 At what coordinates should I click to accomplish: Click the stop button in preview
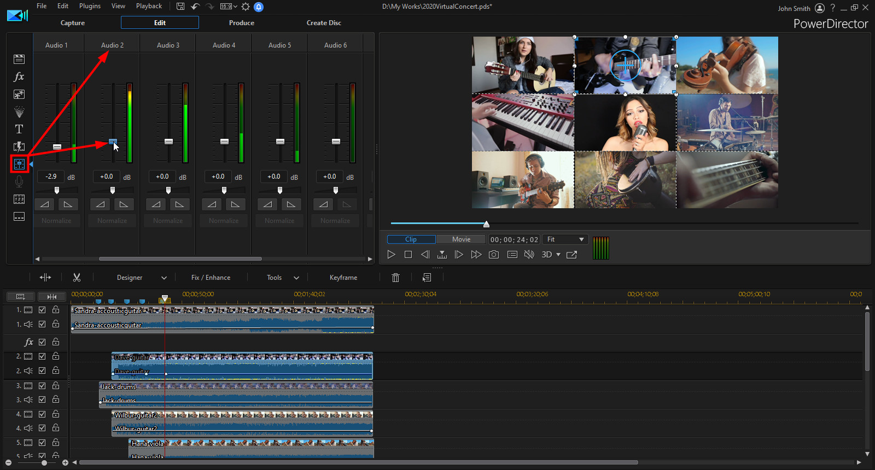click(x=408, y=255)
